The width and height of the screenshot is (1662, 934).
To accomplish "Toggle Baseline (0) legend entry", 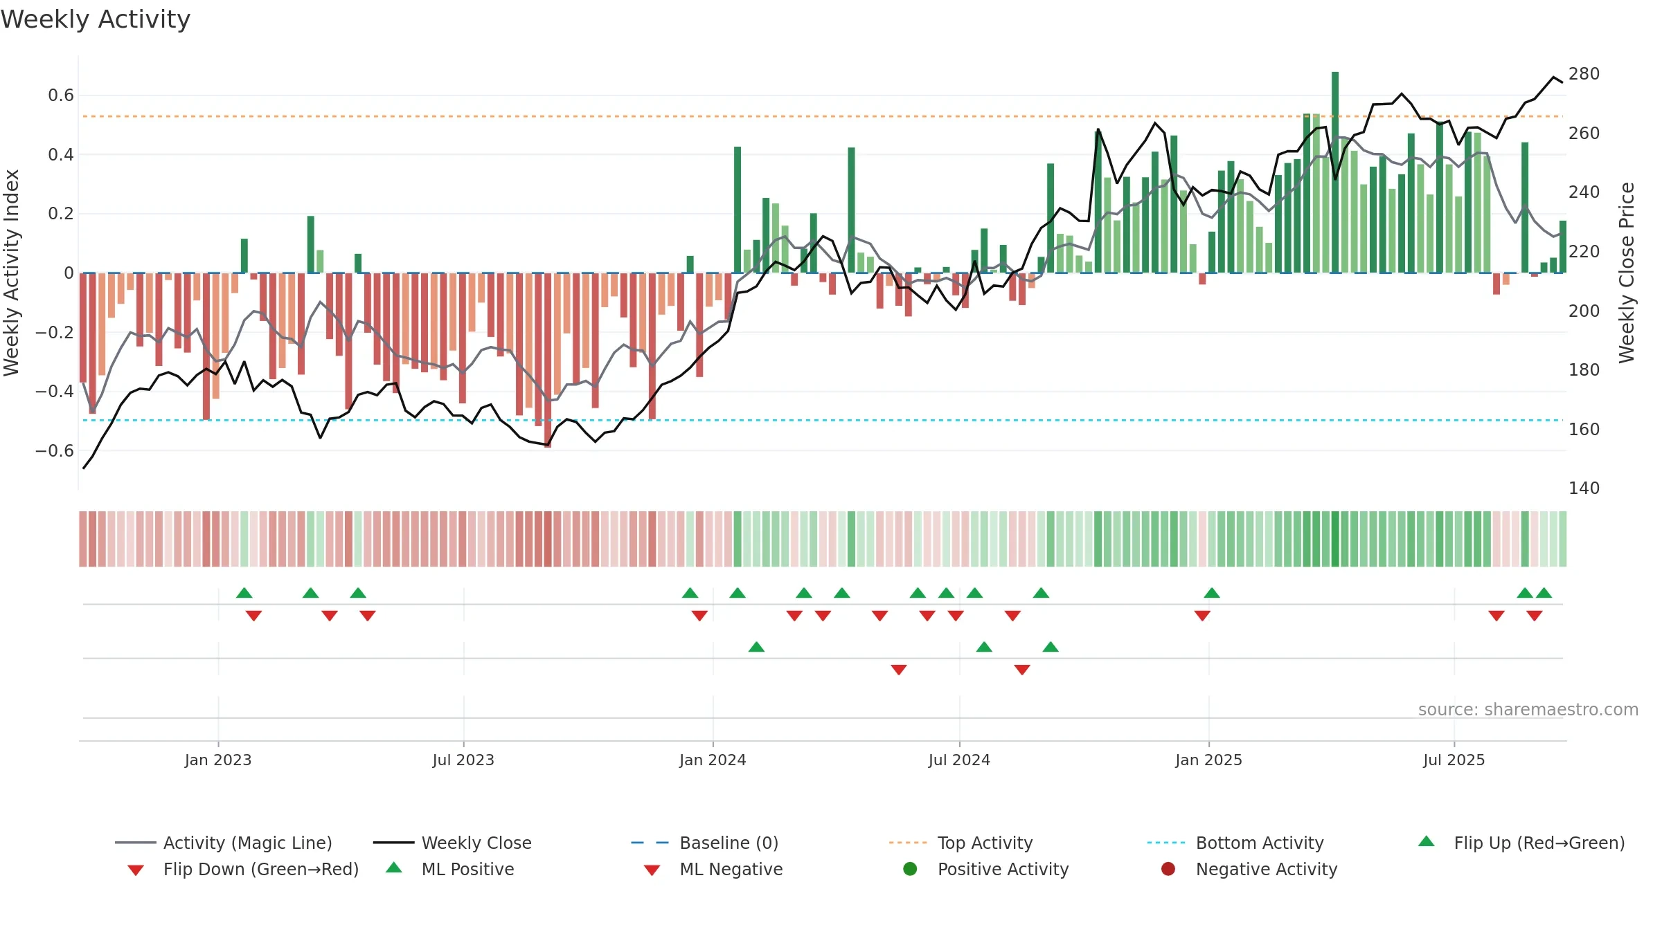I will coord(705,843).
